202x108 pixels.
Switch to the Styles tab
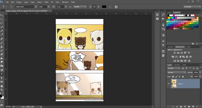pos(188,47)
